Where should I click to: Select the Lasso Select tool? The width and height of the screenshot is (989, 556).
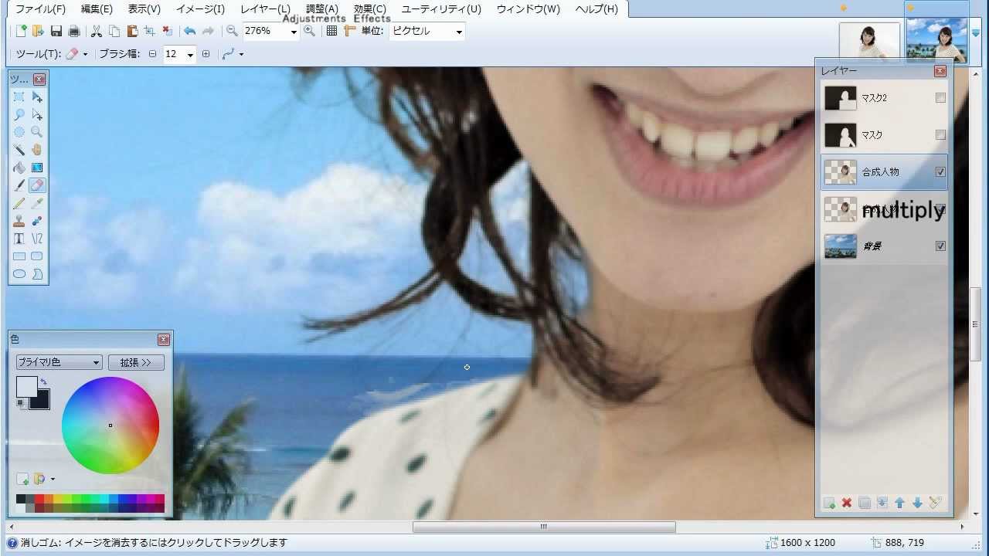(x=19, y=115)
